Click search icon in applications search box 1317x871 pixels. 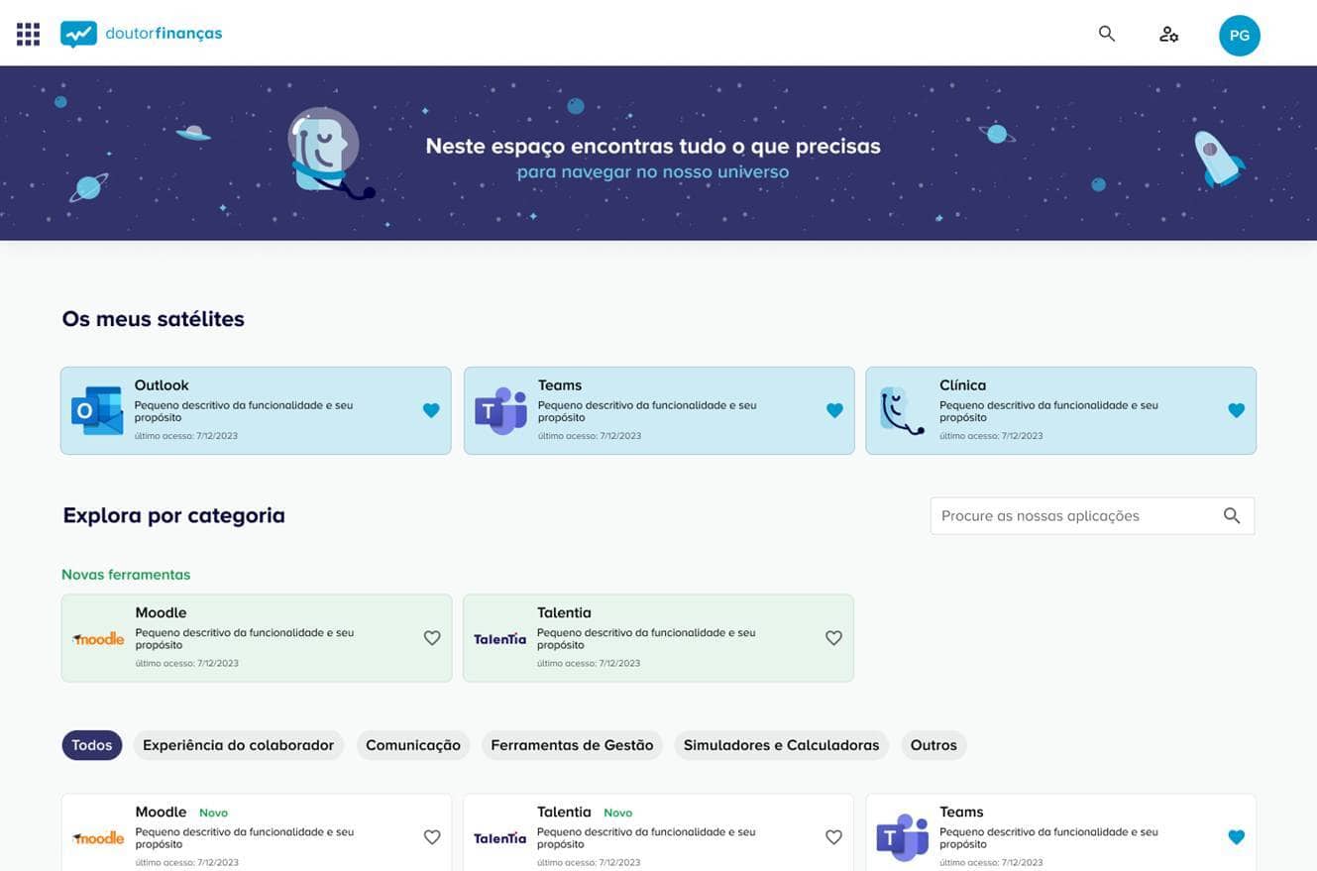[x=1232, y=515]
